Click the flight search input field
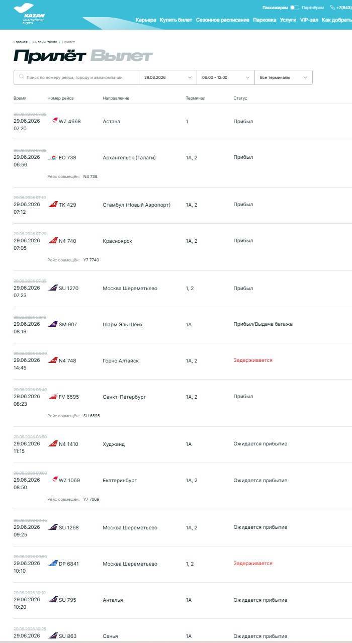The width and height of the screenshot is (352, 643). click(x=76, y=77)
